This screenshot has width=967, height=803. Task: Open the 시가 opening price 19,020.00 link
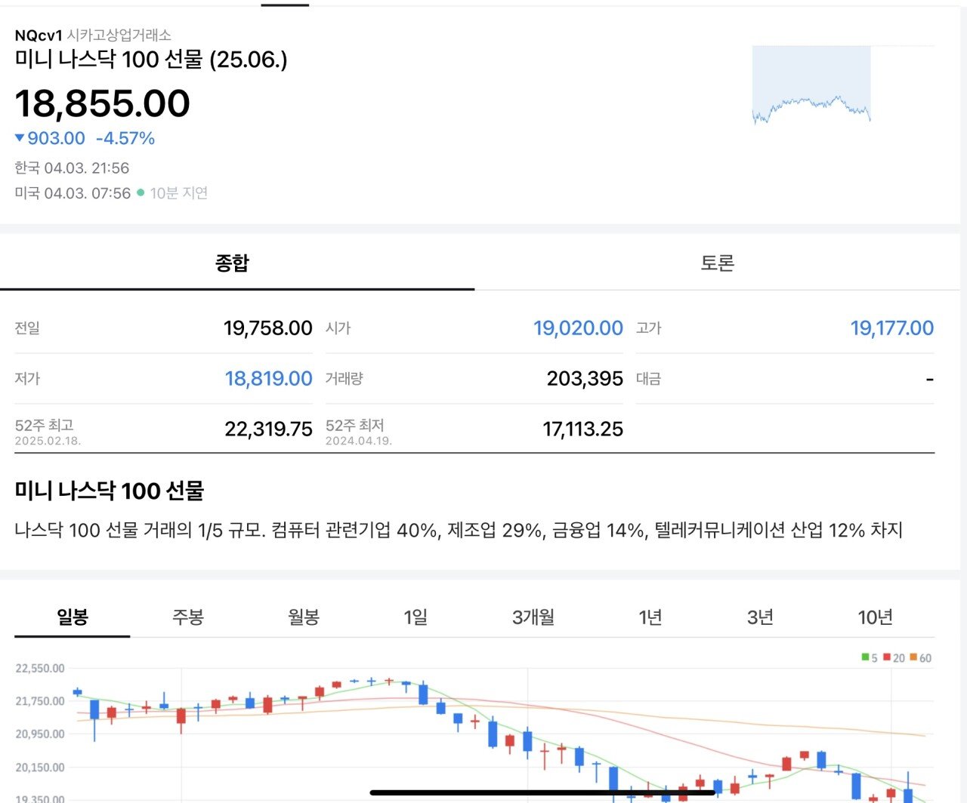579,328
